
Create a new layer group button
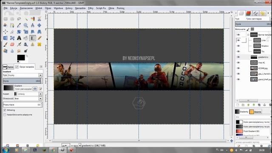tap(243, 105)
